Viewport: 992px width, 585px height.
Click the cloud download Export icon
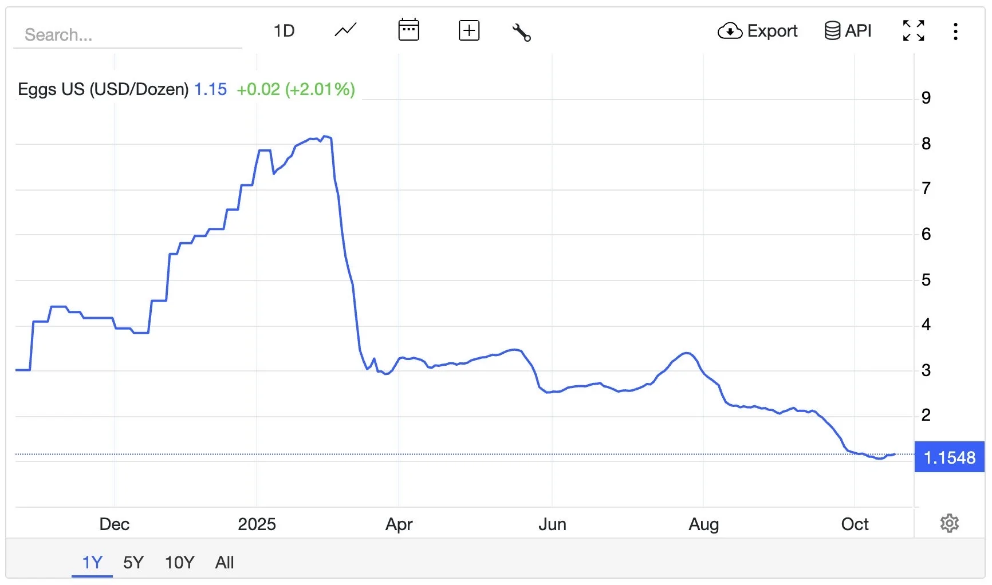coord(730,31)
